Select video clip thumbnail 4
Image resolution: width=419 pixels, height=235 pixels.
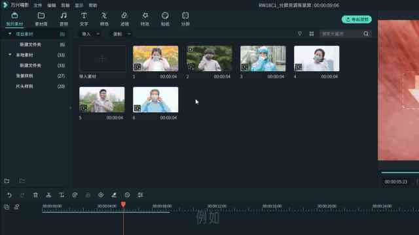(317, 59)
